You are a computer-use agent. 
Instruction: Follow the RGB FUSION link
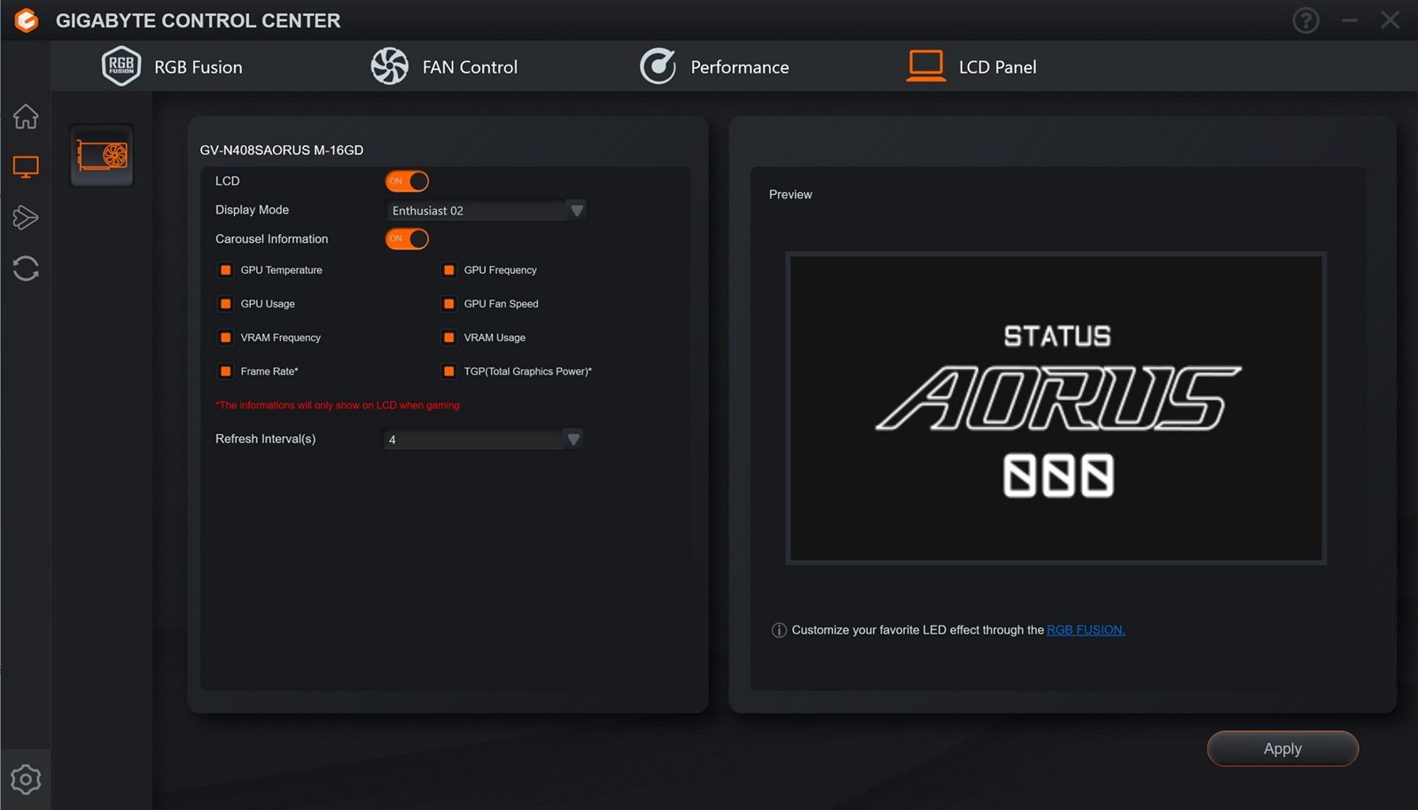[1086, 630]
